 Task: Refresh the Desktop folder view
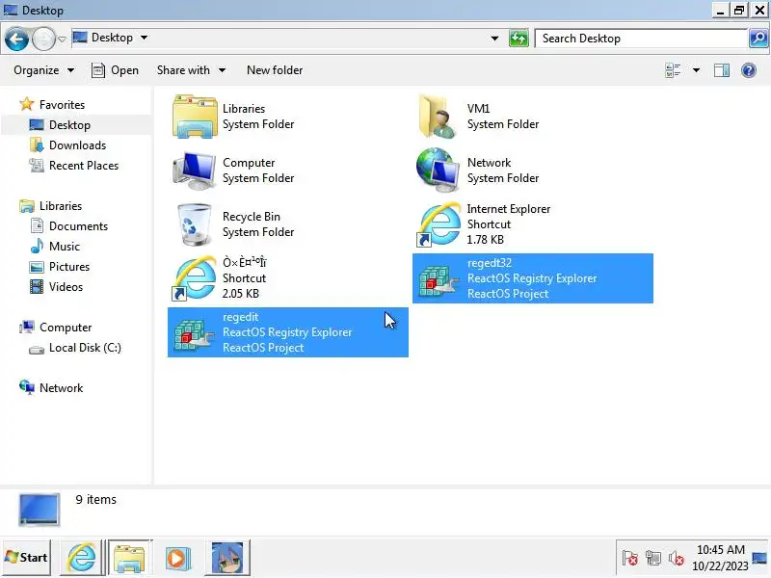518,39
